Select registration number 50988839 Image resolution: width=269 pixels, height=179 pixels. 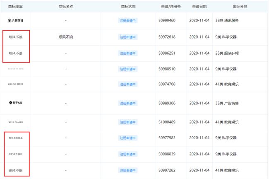tap(167, 154)
